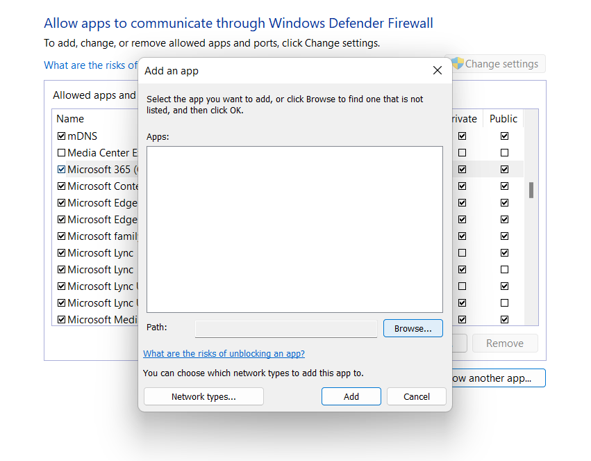Uncheck the Microsoft Conte... name checkbox
This screenshot has width=591, height=461.
pyautogui.click(x=61, y=186)
